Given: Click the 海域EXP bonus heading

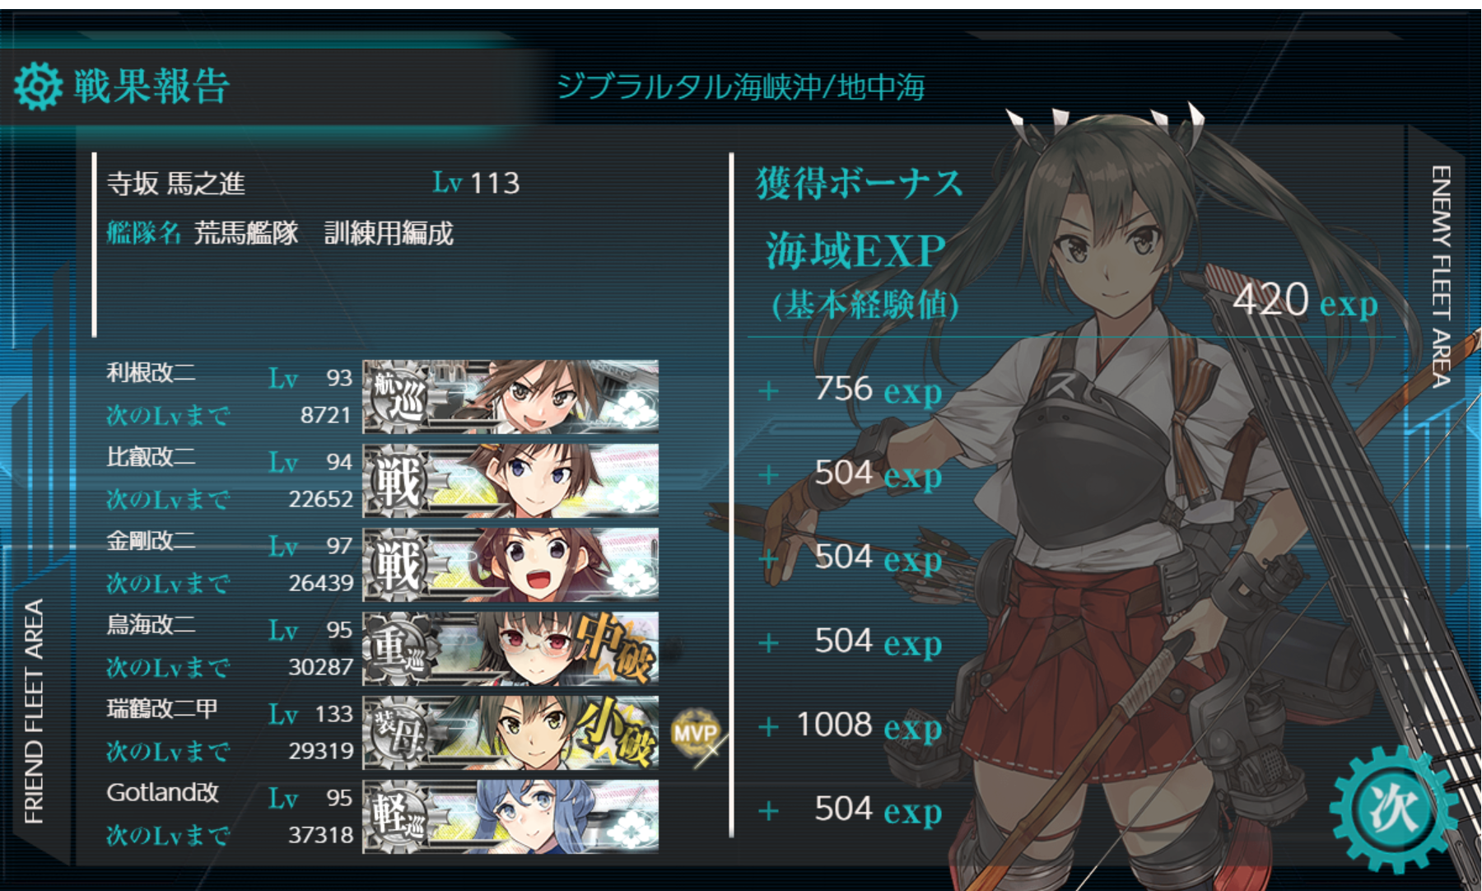Looking at the screenshot, I should click(856, 250).
